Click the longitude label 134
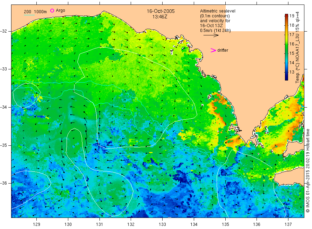The width and height of the screenshot is (312, 229). point(194,224)
